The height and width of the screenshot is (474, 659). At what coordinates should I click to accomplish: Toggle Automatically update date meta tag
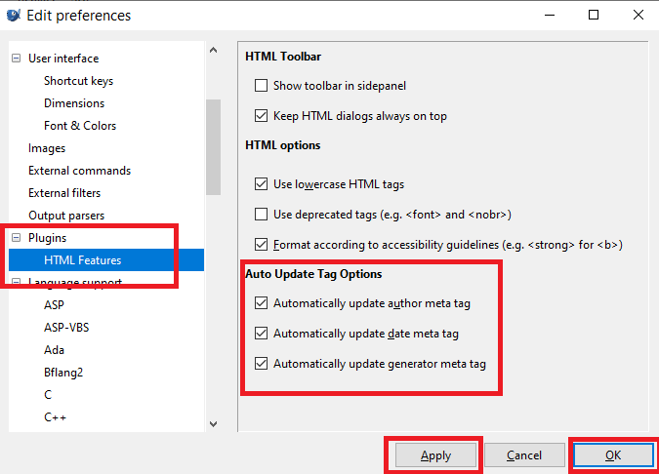pyautogui.click(x=261, y=334)
